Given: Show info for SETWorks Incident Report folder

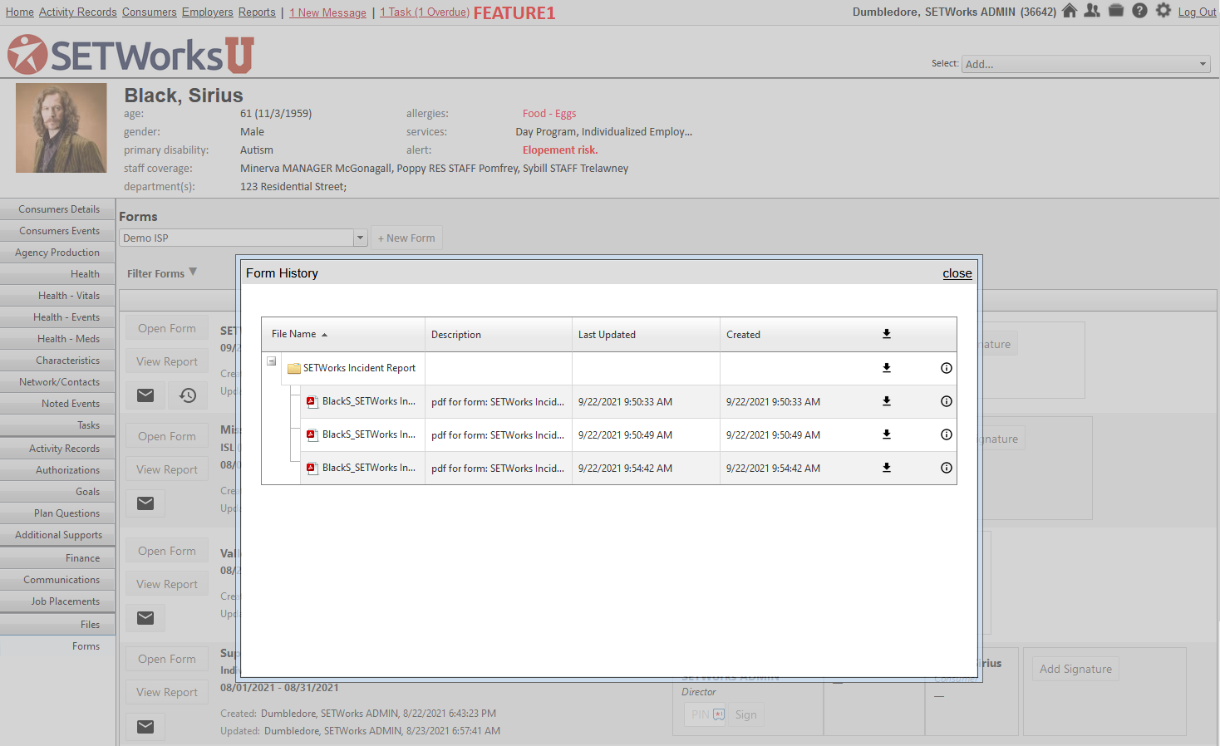Looking at the screenshot, I should [947, 368].
